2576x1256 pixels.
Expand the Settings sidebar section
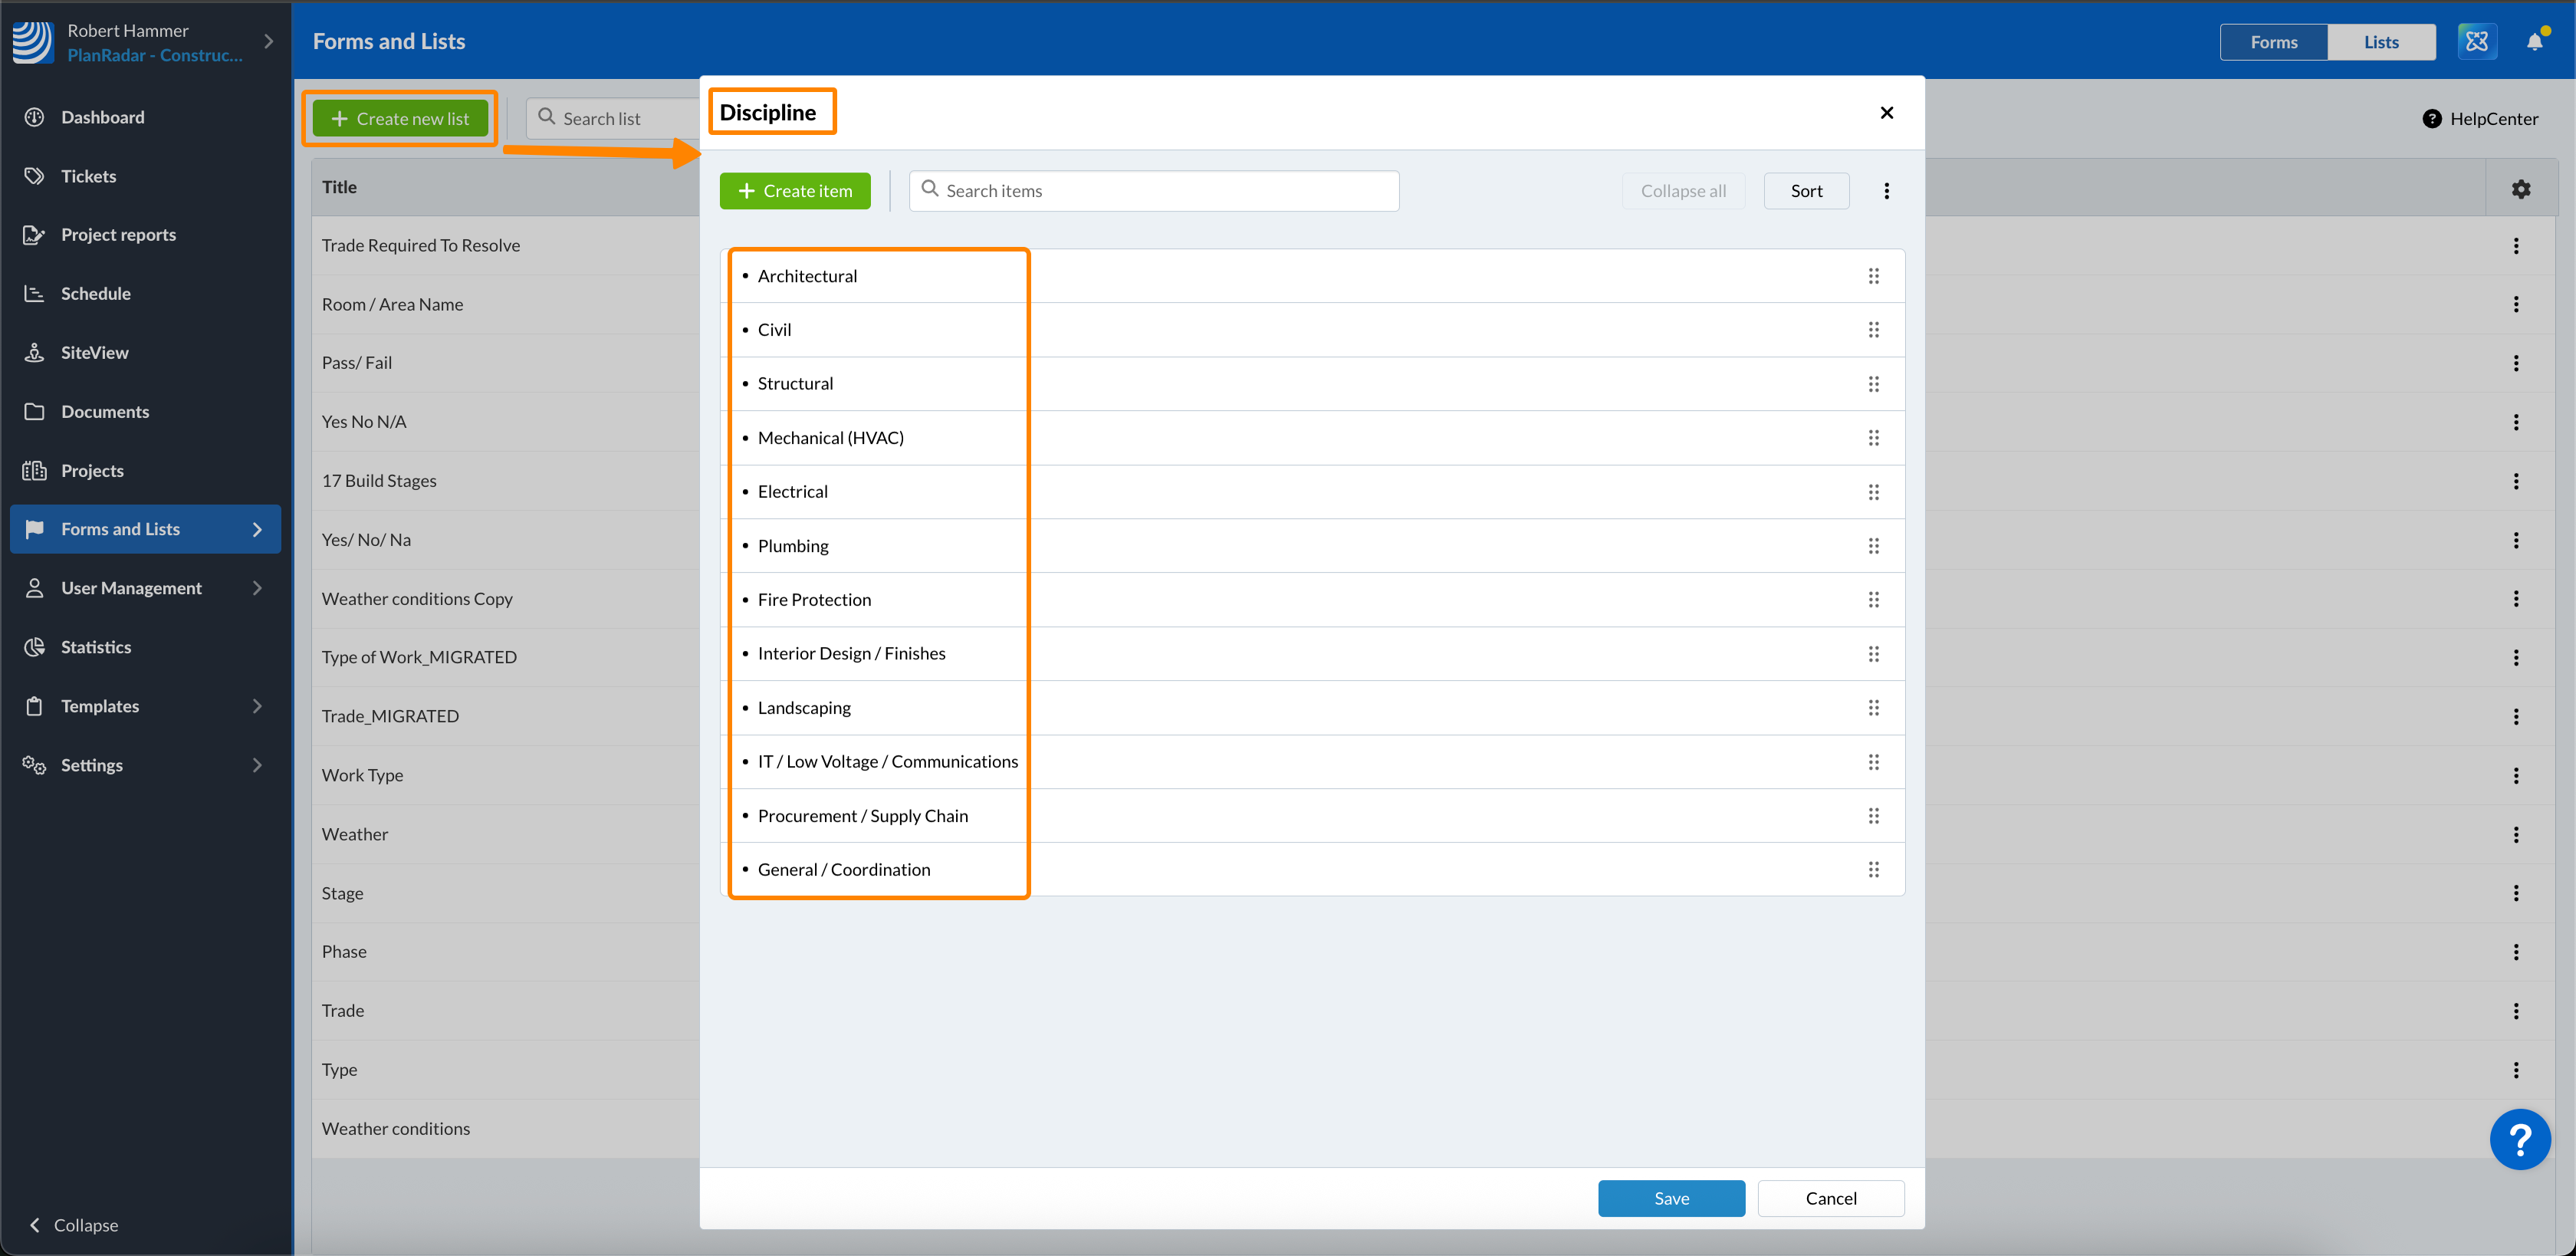coord(257,765)
